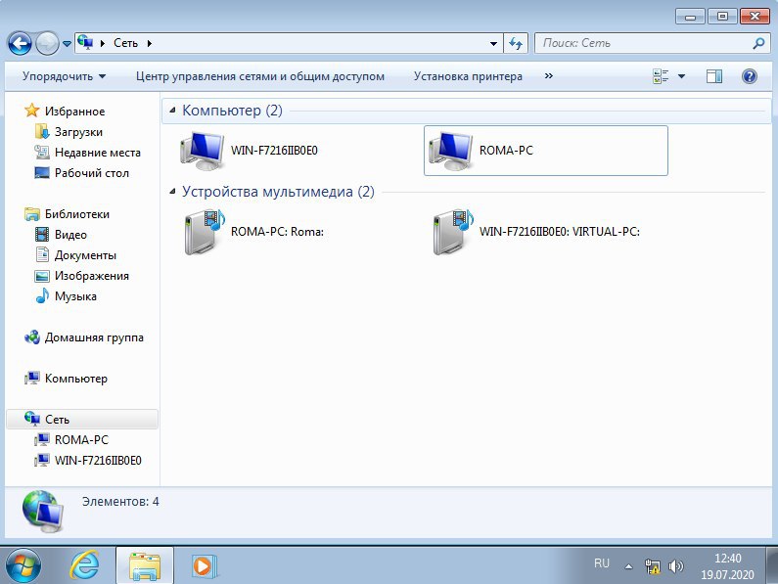This screenshot has height=584, width=778.
Task: Refresh the Сеть folder view
Action: click(516, 44)
